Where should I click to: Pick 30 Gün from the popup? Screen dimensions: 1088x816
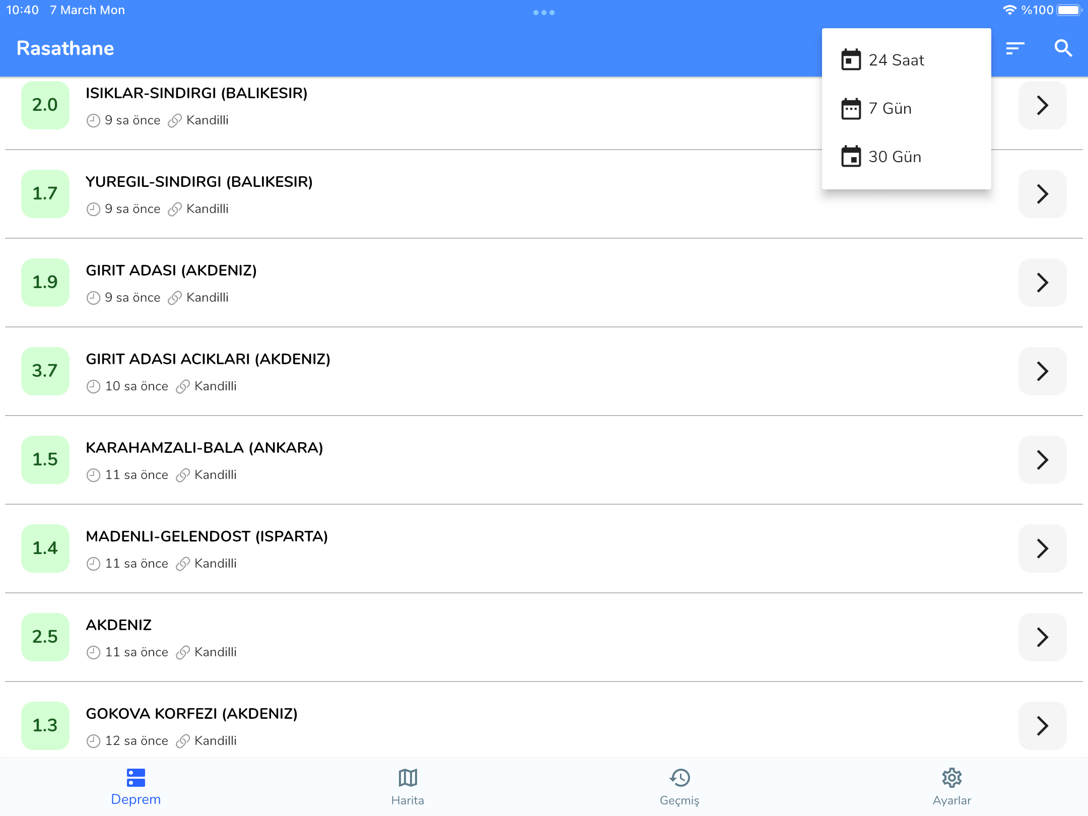click(895, 157)
